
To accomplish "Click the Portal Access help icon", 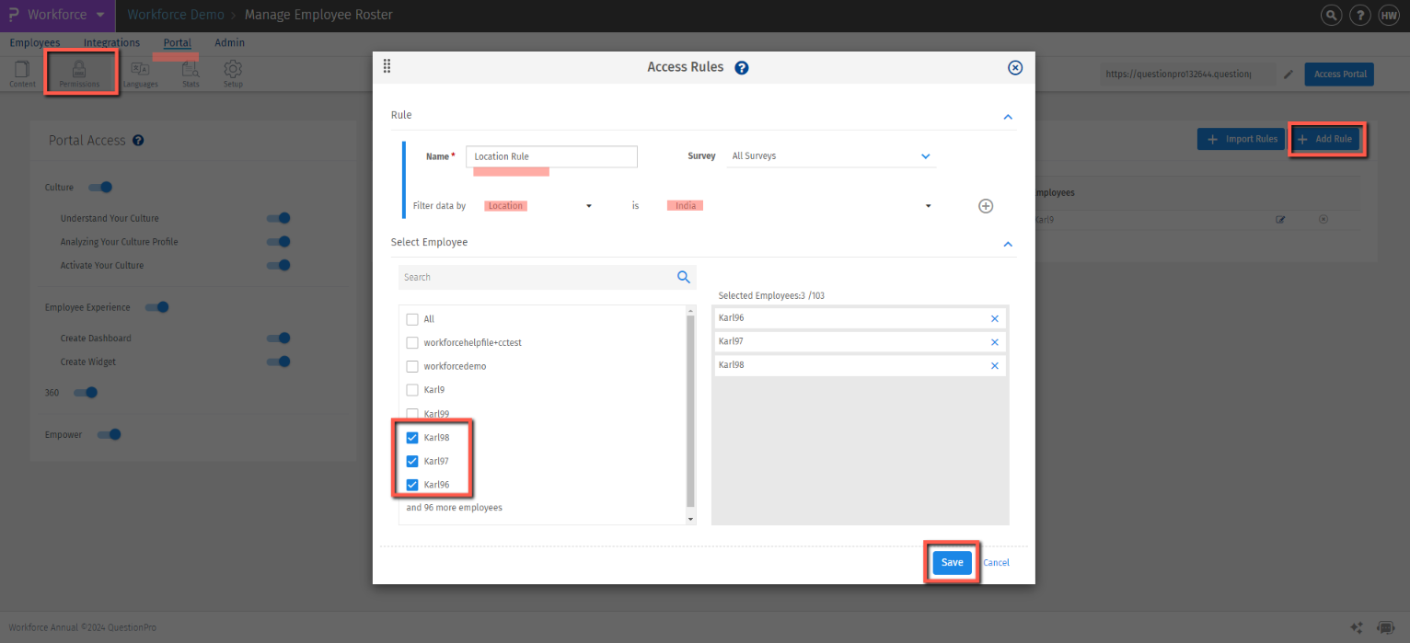I will tap(138, 141).
